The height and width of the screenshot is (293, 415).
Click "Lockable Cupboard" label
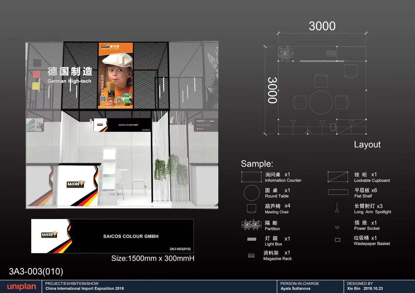[372, 180]
